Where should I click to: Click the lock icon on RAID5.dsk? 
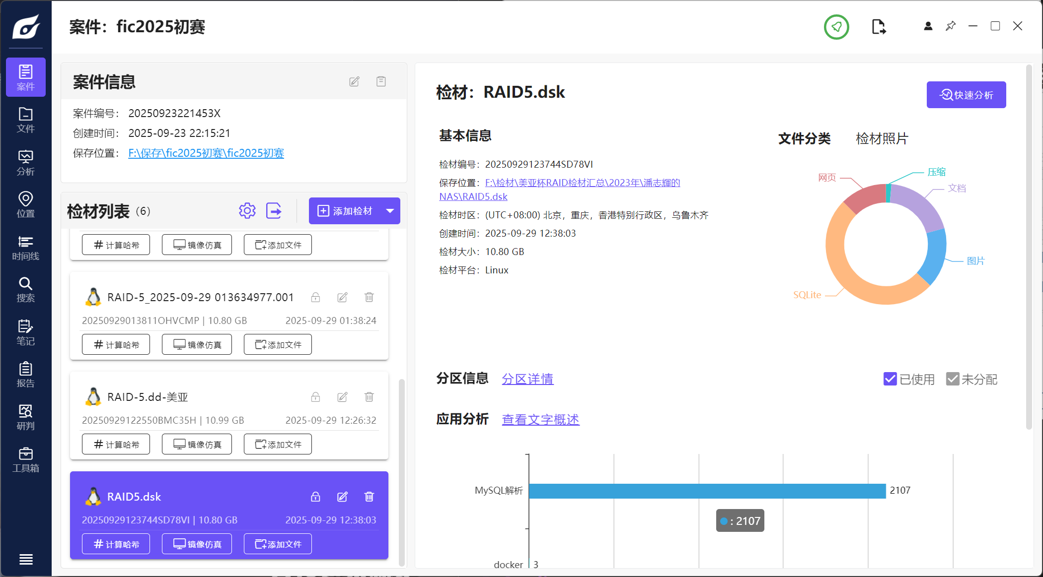click(315, 497)
